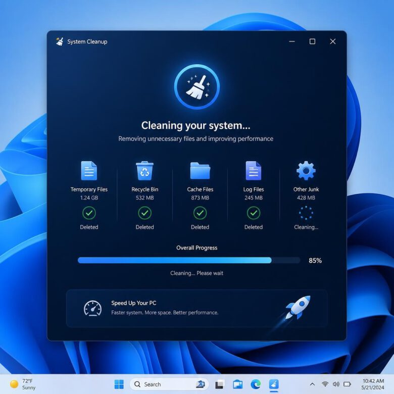Click the spinning loader under Other Junk
394x394 pixels.
tap(306, 213)
